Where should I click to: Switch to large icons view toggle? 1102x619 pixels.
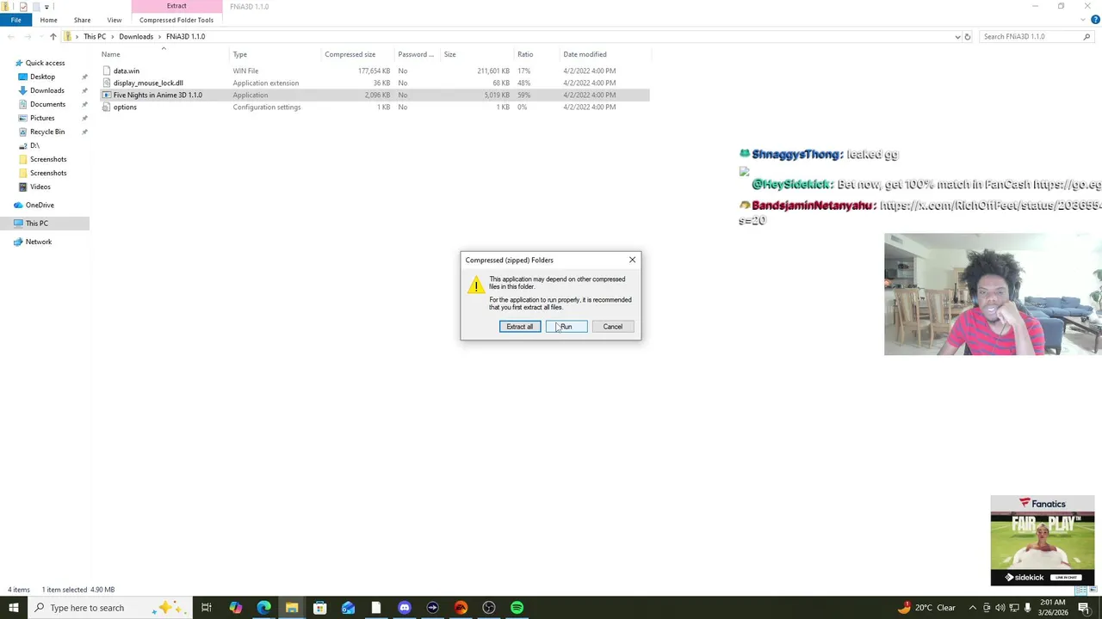pos(1093,590)
